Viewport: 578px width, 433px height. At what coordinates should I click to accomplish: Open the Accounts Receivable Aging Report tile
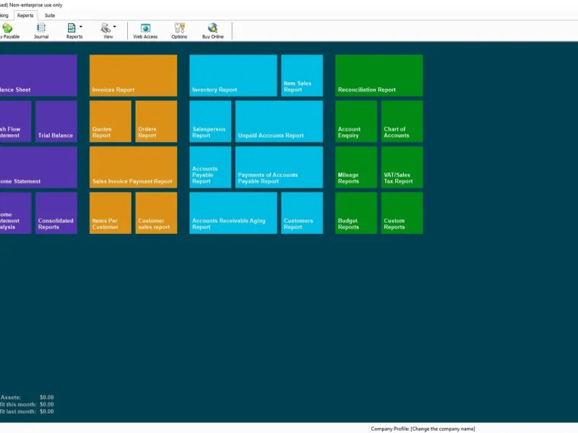click(x=233, y=213)
